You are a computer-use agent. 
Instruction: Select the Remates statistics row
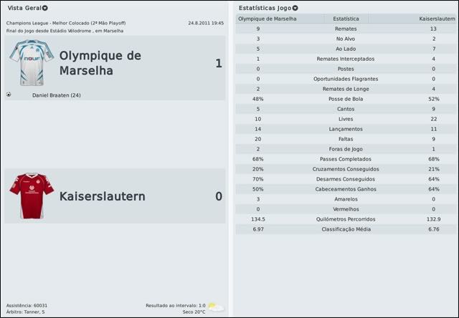click(346, 29)
